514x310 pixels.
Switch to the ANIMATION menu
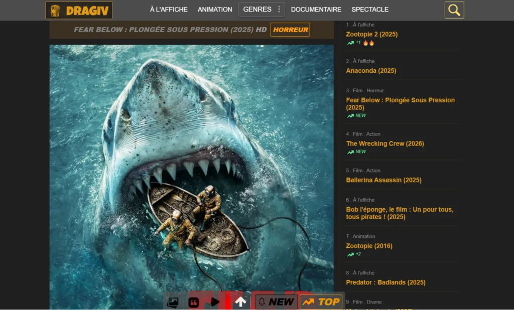click(x=214, y=9)
